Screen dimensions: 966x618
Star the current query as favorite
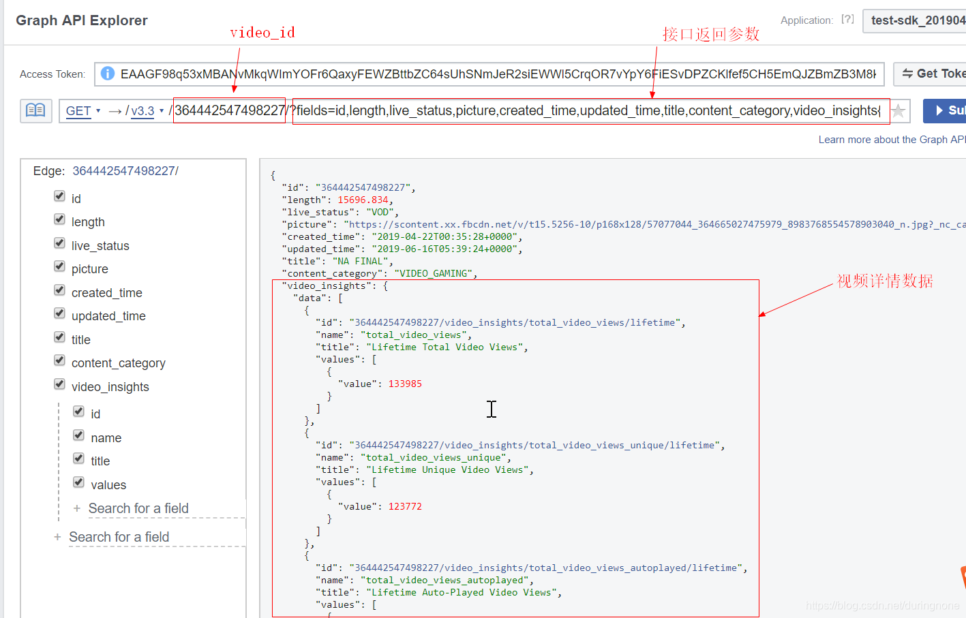click(x=899, y=111)
